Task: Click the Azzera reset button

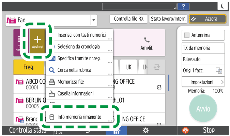Action: (x=208, y=19)
